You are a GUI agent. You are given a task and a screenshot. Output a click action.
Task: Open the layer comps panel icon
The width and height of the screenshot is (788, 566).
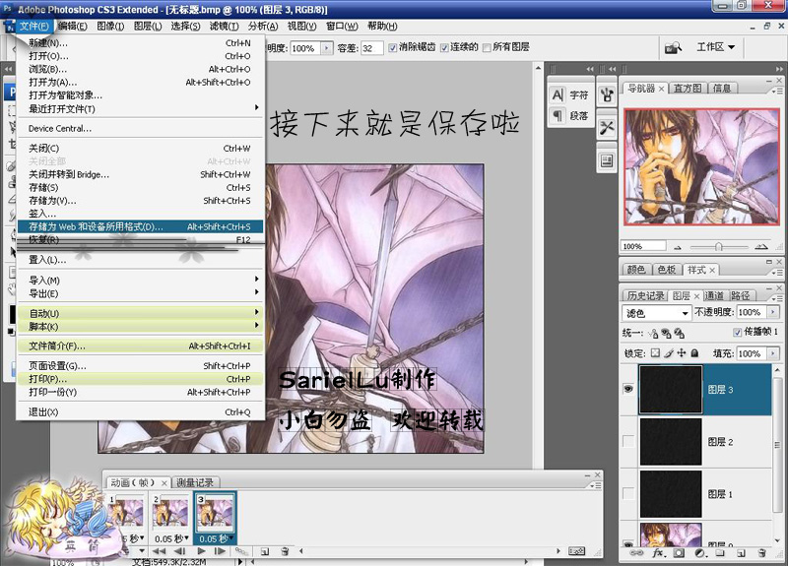click(607, 160)
